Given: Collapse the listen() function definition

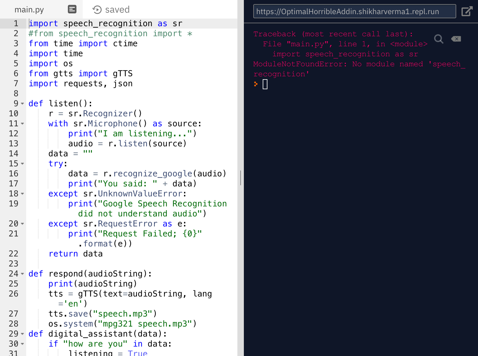Looking at the screenshot, I should (22, 104).
